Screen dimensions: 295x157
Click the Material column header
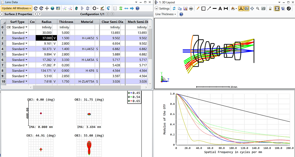click(x=87, y=22)
